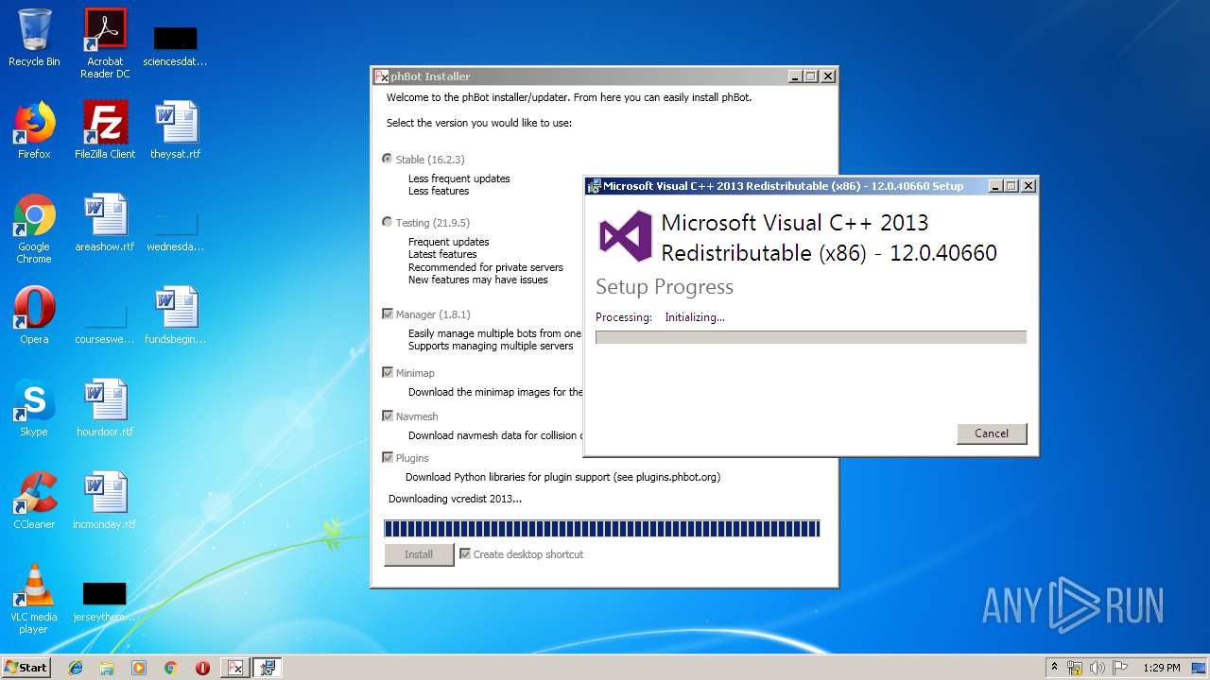Viewport: 1210px width, 680px height.
Task: Open Chrome from the taskbar
Action: coord(171,668)
